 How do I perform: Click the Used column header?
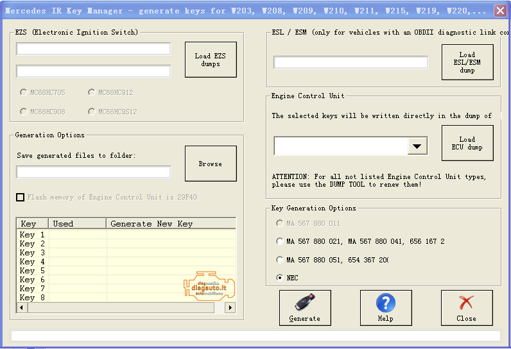click(x=77, y=224)
